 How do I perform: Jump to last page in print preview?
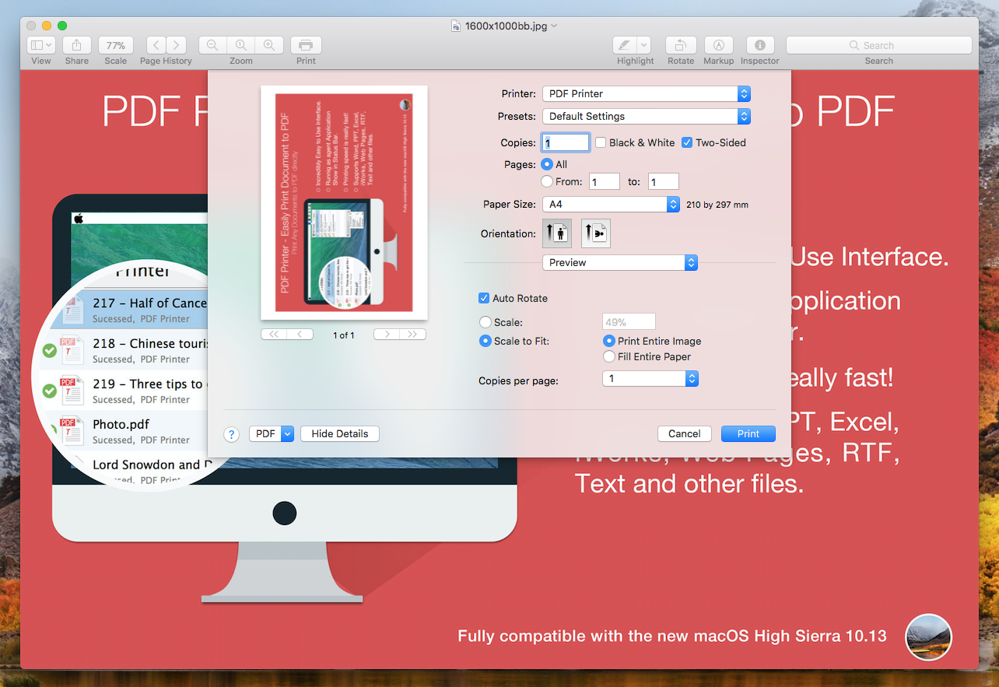(413, 335)
